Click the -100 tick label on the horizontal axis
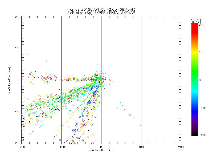This screenshot has height=160, width=213. [61, 147]
